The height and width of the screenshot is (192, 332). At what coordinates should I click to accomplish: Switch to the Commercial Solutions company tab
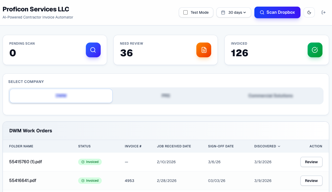[x=270, y=96]
